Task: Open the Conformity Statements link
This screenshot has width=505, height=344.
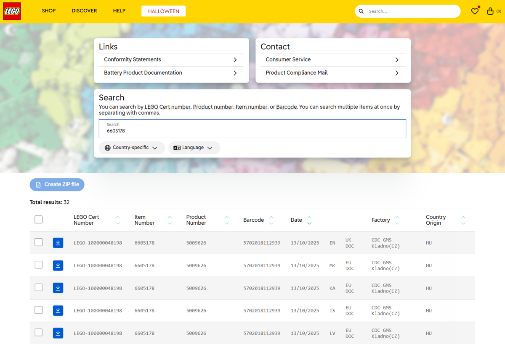Action: pyautogui.click(x=171, y=60)
